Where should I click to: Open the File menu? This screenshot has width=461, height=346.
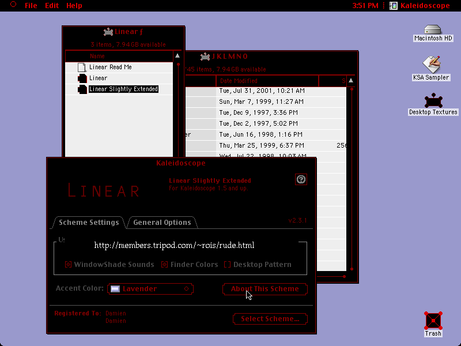(31, 6)
